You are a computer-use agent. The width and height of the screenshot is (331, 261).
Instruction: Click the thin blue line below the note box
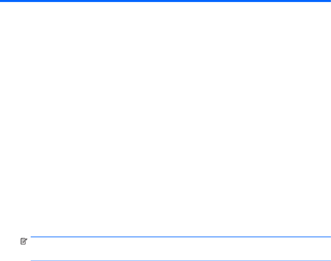coord(181,261)
